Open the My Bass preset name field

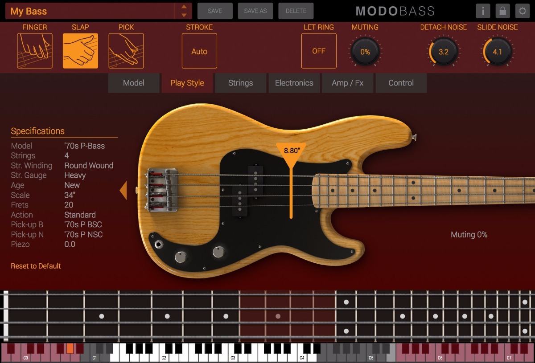[91, 11]
